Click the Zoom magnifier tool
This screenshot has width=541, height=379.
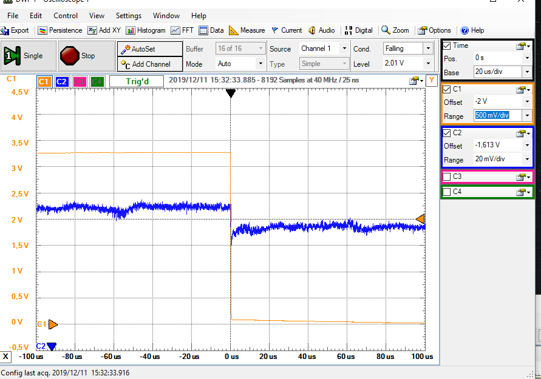(395, 30)
